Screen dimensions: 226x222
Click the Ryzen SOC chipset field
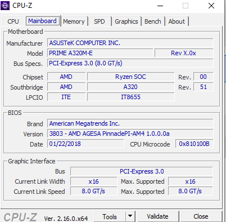pos(131,77)
